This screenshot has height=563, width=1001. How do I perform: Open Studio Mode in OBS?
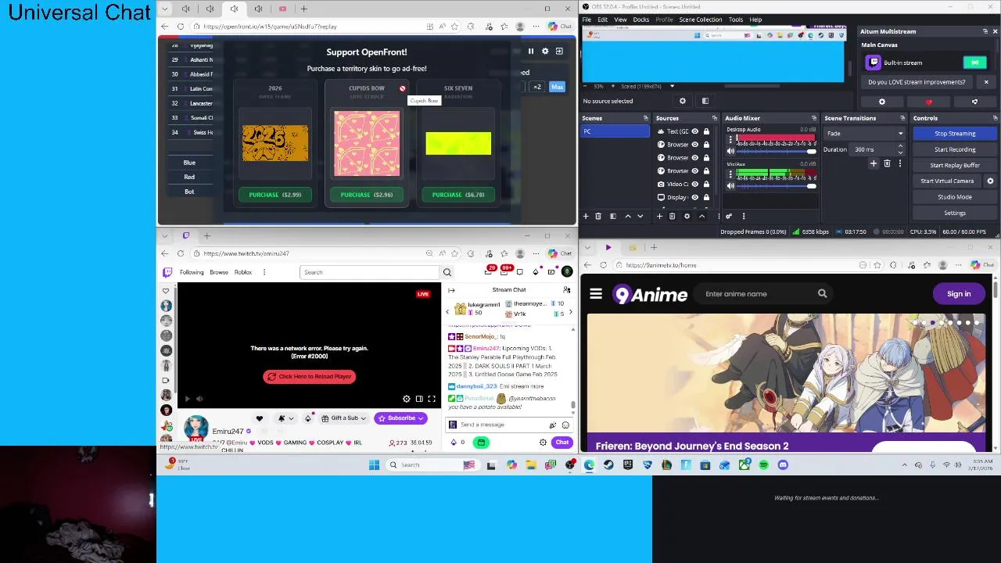[x=955, y=197]
